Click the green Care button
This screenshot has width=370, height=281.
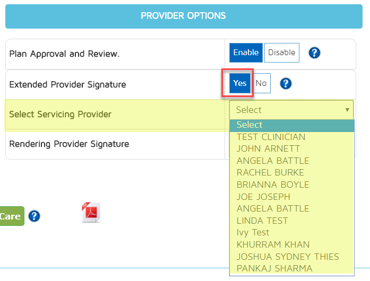[x=11, y=216]
